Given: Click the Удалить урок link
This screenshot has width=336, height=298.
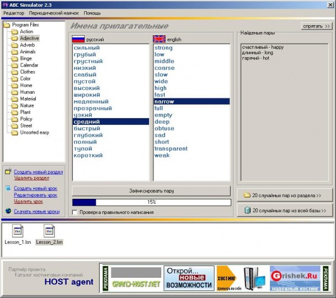Looking at the screenshot, I should (28, 201).
